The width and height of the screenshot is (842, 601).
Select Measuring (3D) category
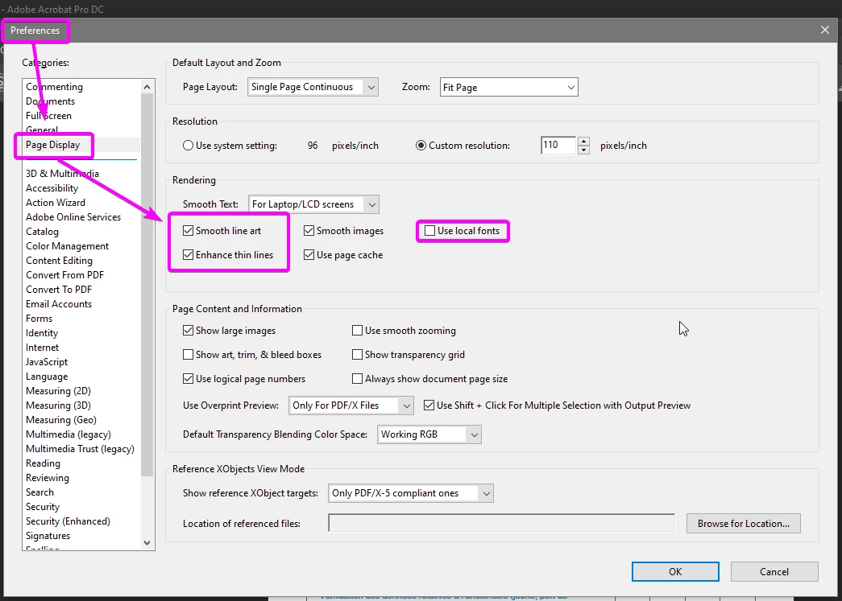tap(58, 405)
